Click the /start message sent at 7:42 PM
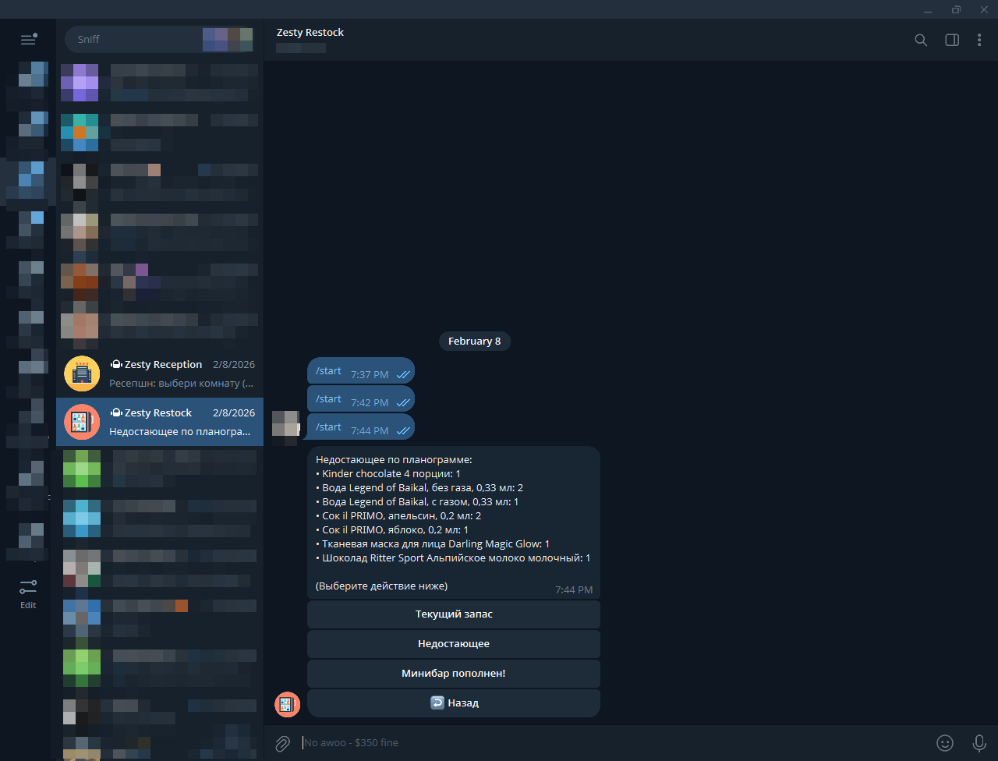Screen dimensions: 998x761 pyautogui.click(x=361, y=400)
